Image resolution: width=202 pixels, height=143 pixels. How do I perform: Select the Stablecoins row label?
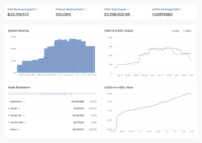coord(16,102)
